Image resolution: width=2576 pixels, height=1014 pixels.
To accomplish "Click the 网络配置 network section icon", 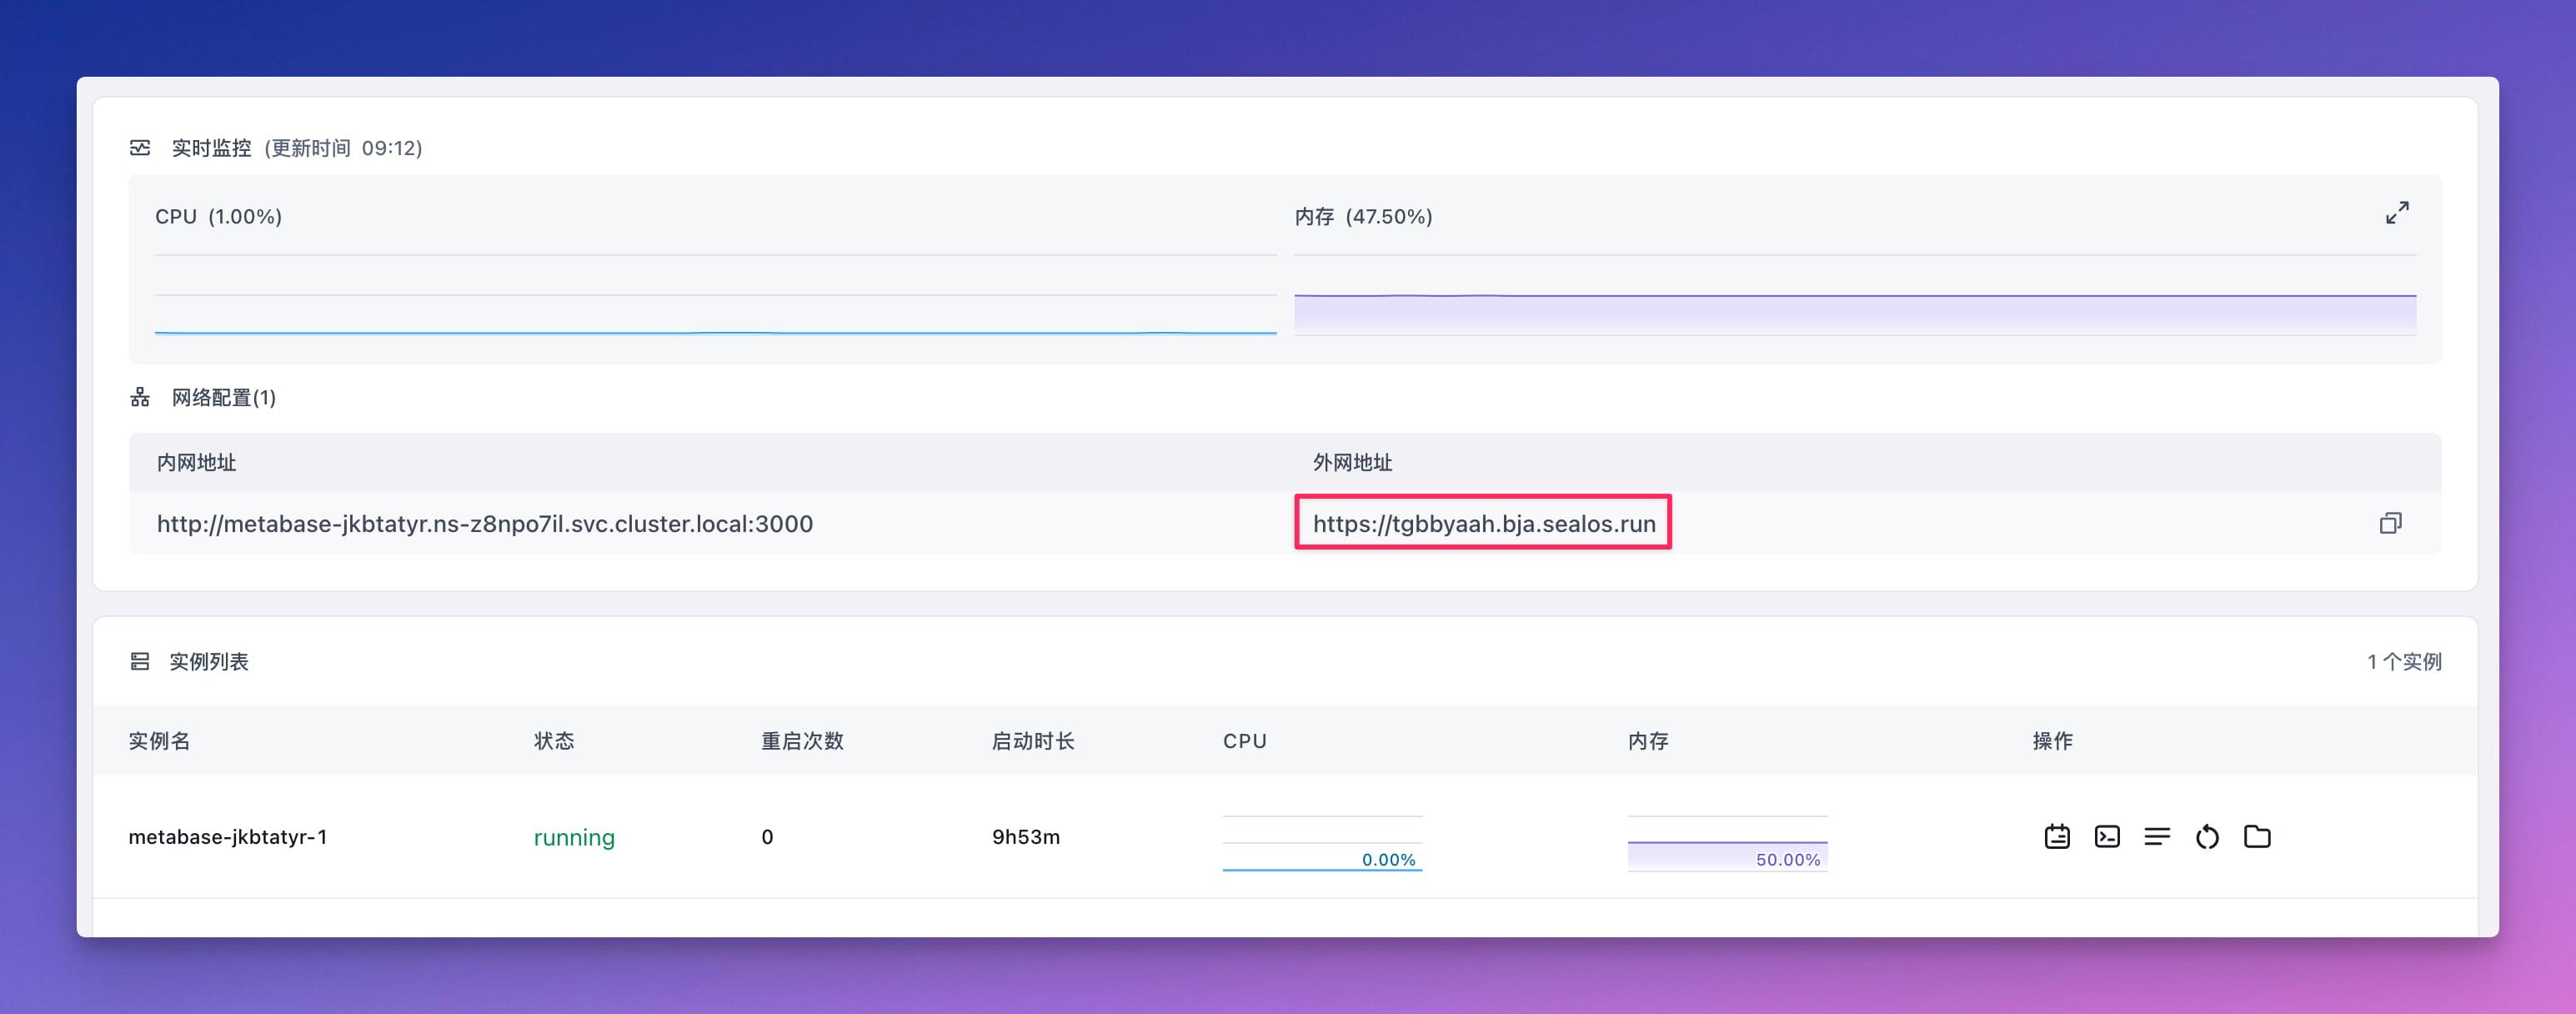I will tap(140, 397).
